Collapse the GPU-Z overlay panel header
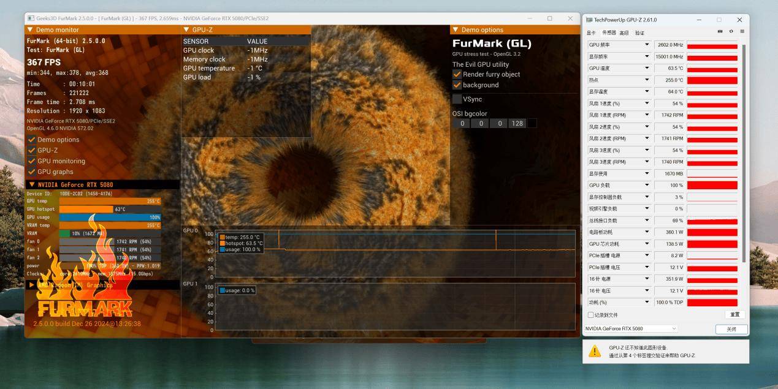The height and width of the screenshot is (389, 778). coord(187,29)
